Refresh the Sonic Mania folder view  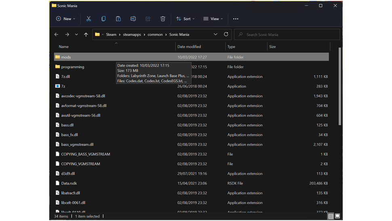226,34
